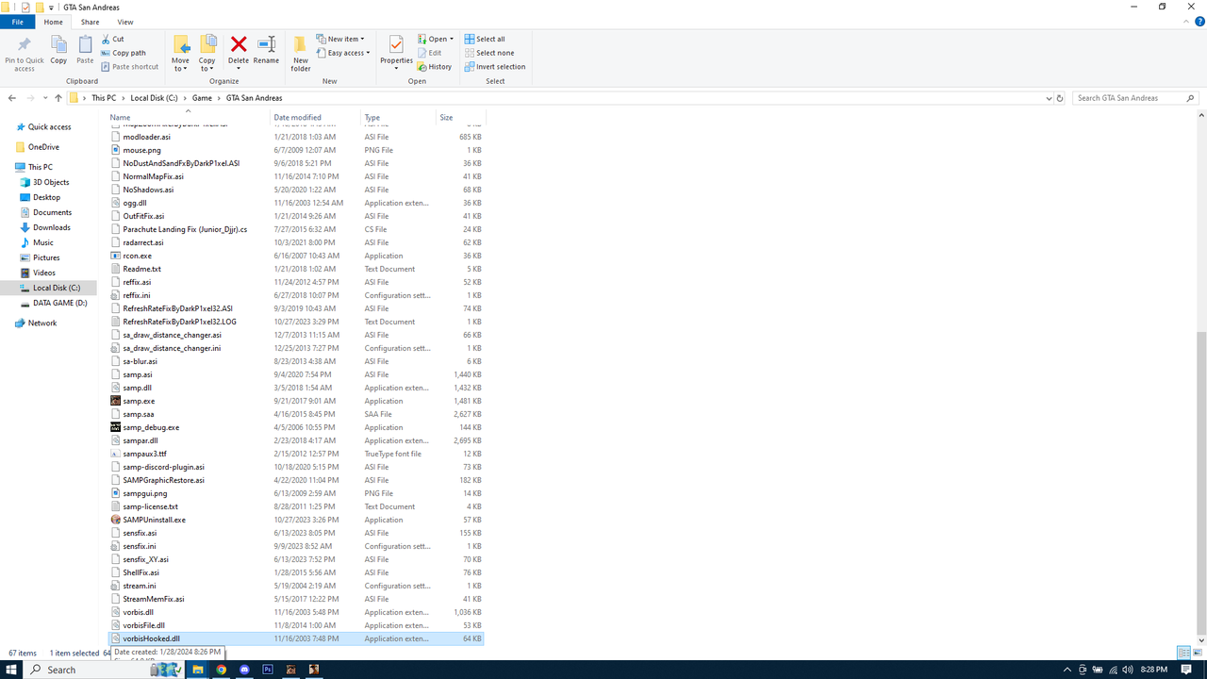1207x679 pixels.
Task: Open Downloads in navigation pane
Action: [x=51, y=227]
